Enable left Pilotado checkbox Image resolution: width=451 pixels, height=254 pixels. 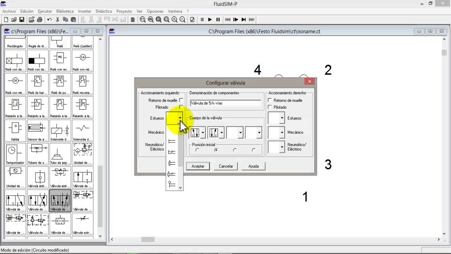click(x=181, y=107)
